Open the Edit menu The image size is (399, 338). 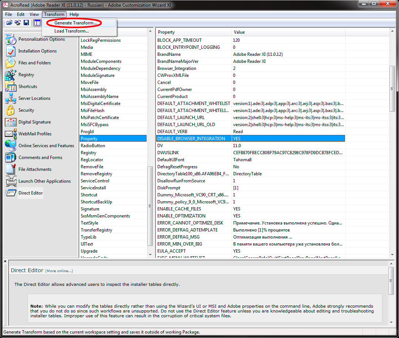pos(21,14)
